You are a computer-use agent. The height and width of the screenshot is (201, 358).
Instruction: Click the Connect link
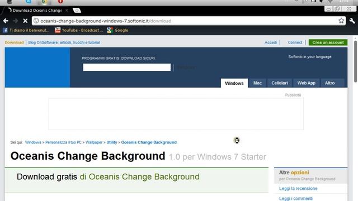295,42
